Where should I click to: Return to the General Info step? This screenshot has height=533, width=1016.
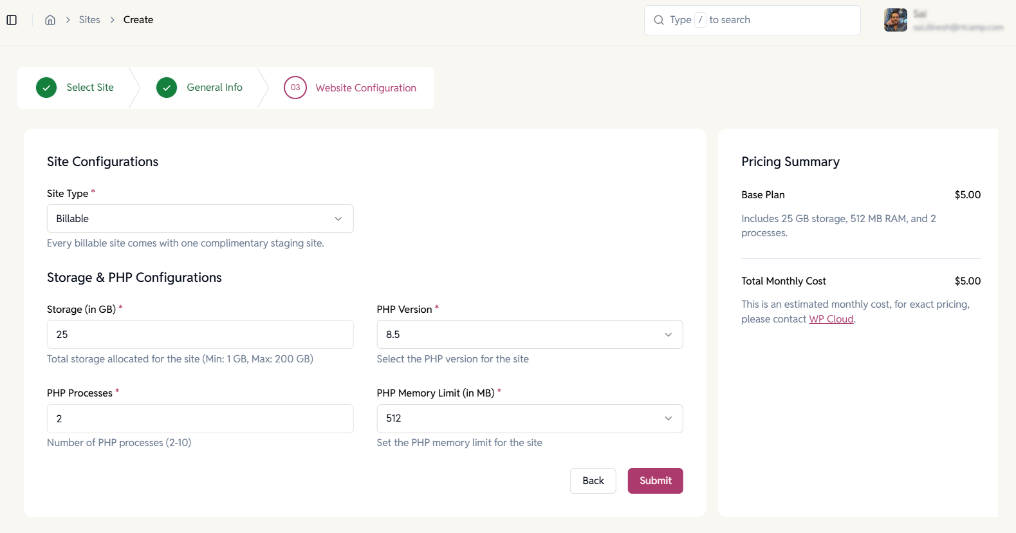click(x=214, y=88)
